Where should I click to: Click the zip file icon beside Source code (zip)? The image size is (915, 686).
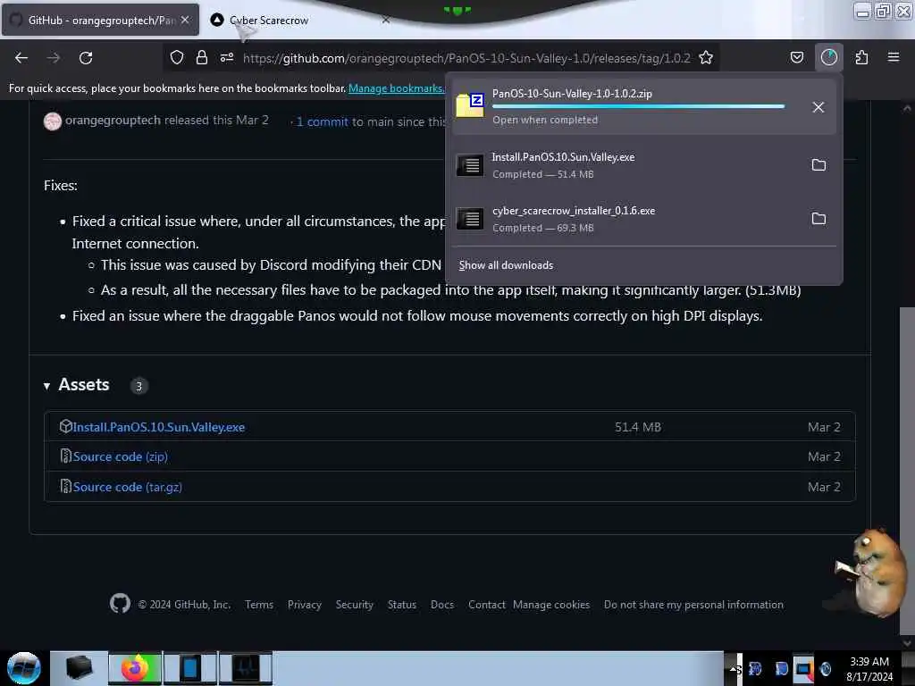65,456
